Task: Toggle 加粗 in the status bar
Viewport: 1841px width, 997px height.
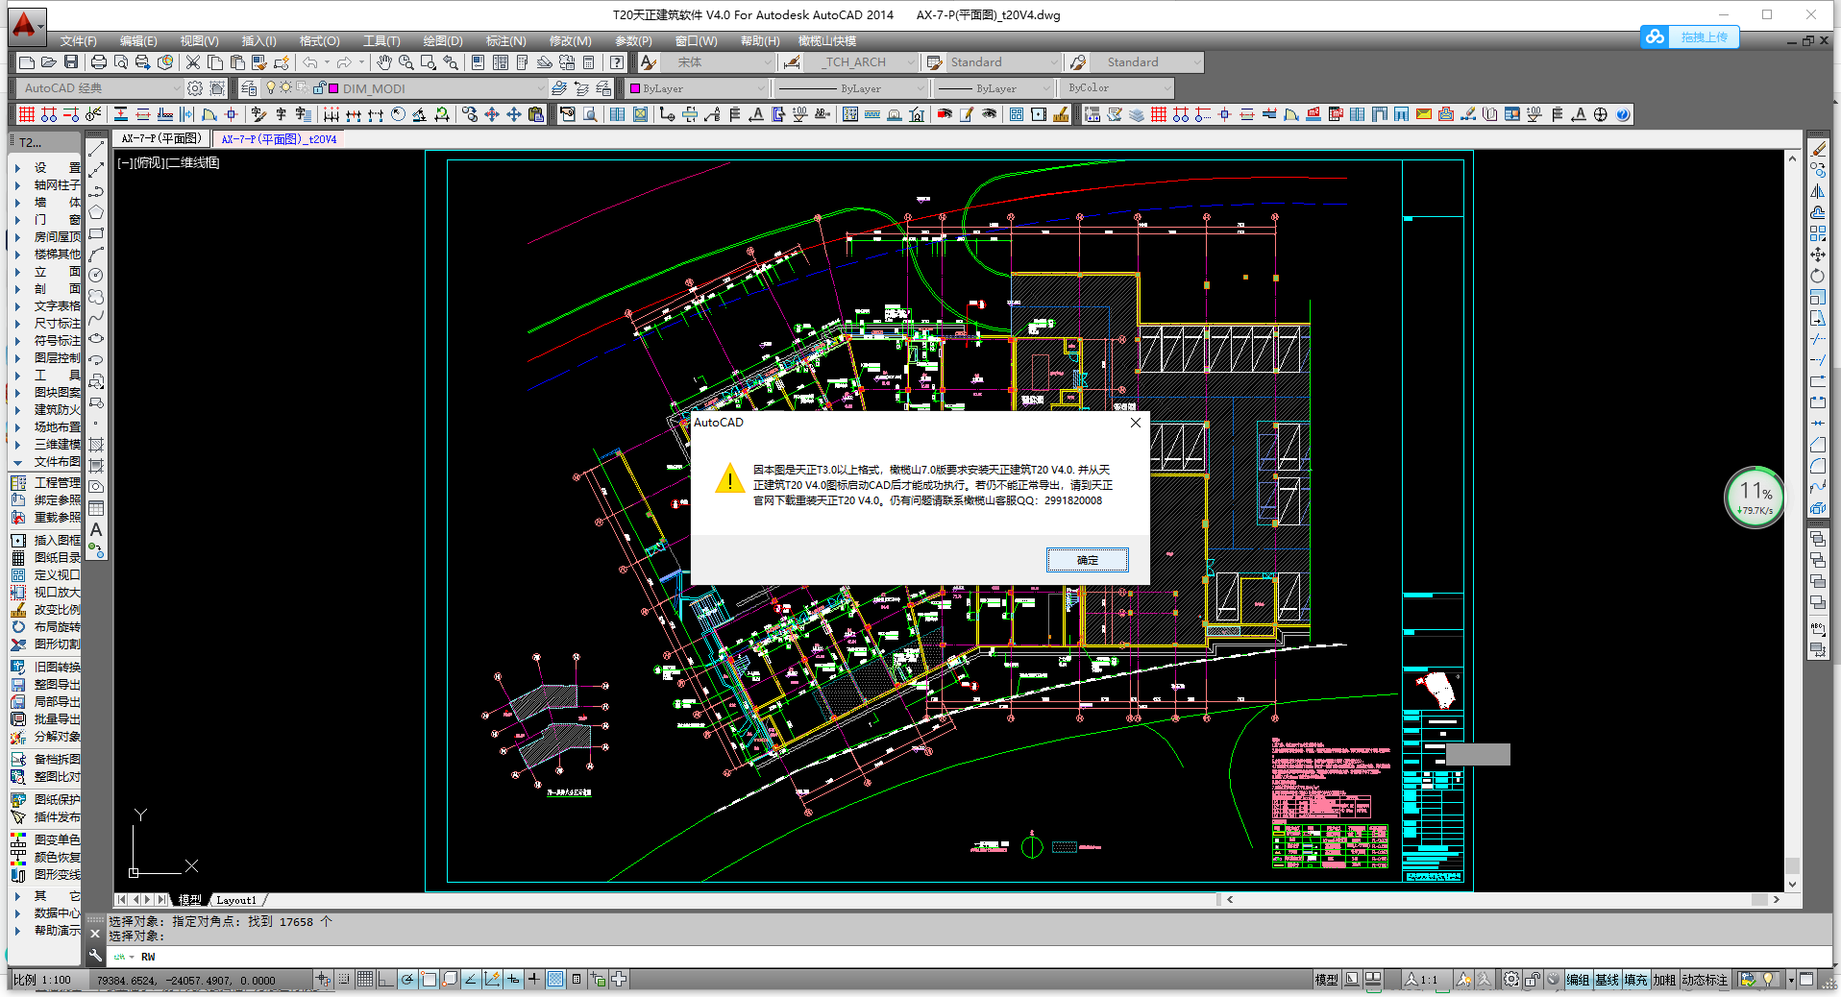Action: point(1664,980)
